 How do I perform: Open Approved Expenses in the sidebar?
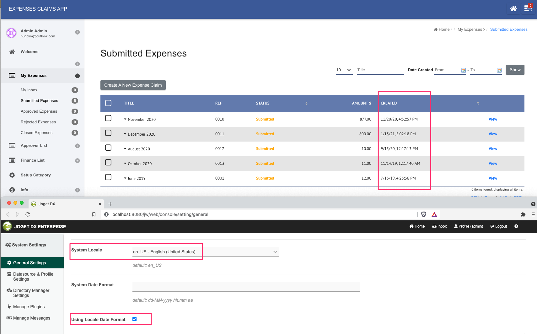[x=39, y=111]
